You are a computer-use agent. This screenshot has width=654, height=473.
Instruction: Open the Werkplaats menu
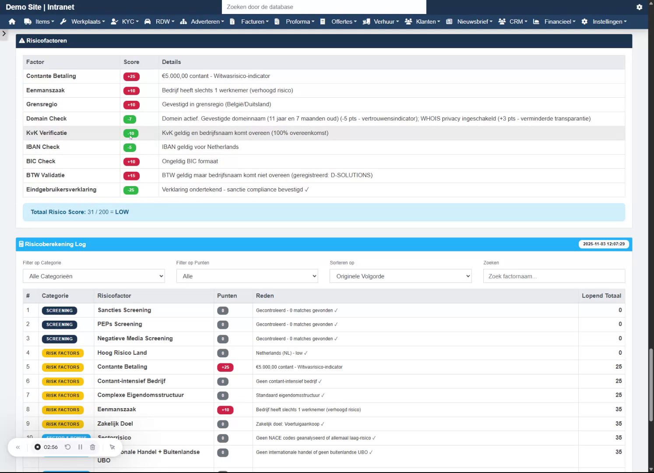coord(88,21)
